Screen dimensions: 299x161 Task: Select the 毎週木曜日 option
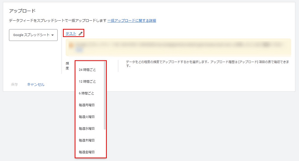pos(87,140)
